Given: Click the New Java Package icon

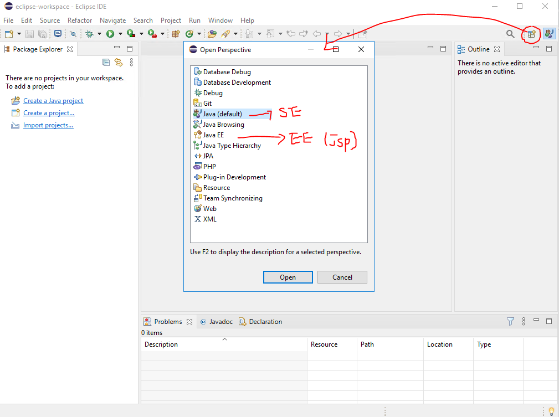Looking at the screenshot, I should tap(176, 34).
